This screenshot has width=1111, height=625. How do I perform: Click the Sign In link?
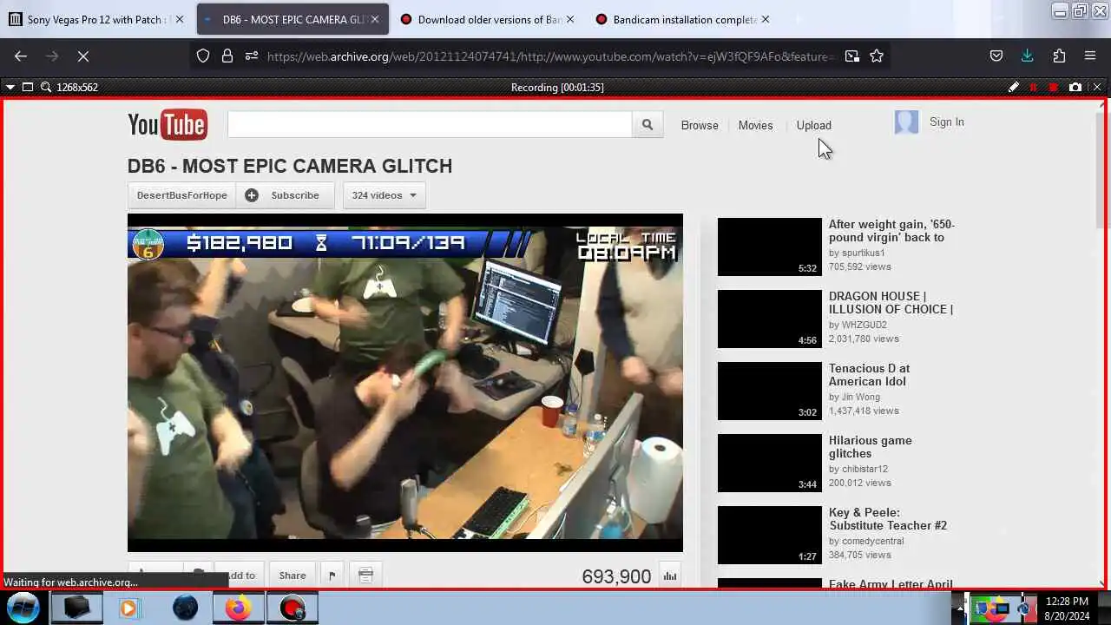click(x=946, y=122)
